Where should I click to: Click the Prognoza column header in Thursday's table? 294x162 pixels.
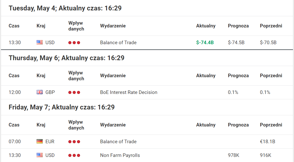point(238,76)
